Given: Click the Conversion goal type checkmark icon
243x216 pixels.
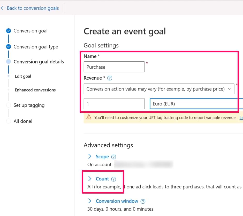Looking at the screenshot, I should click(9, 47).
